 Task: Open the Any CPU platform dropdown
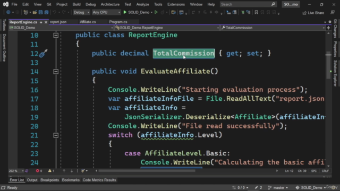pyautogui.click(x=106, y=12)
